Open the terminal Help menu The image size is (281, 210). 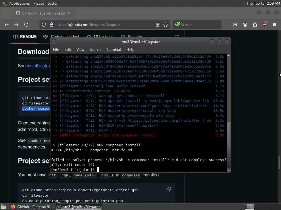pyautogui.click(x=130, y=50)
